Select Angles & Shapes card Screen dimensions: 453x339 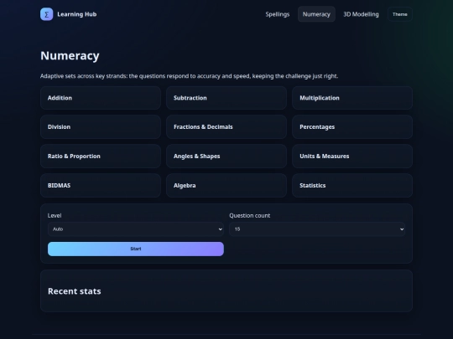point(226,157)
